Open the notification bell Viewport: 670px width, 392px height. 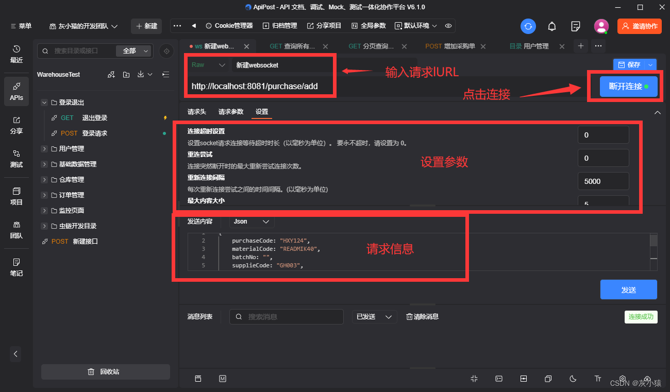click(552, 26)
